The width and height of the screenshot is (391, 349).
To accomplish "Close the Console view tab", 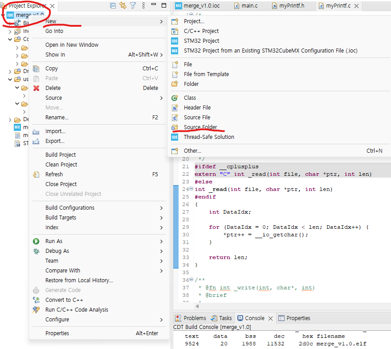I will click(271, 318).
